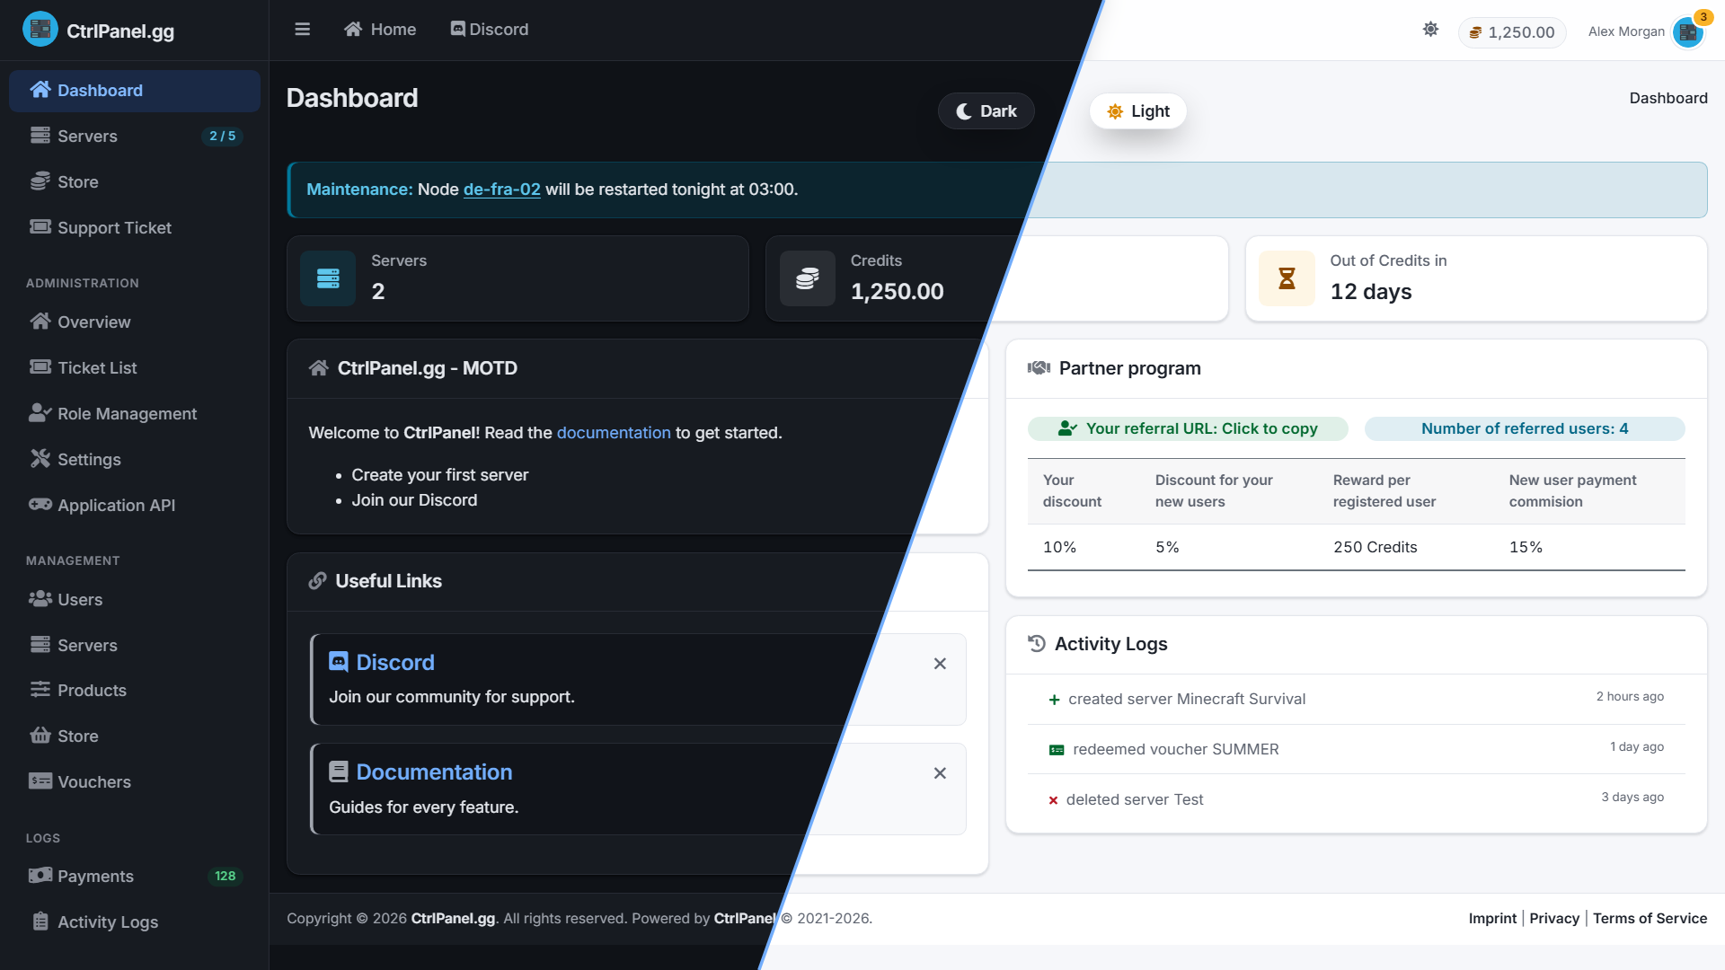
Task: Open the Discord heading link in Useful Links
Action: tap(394, 663)
